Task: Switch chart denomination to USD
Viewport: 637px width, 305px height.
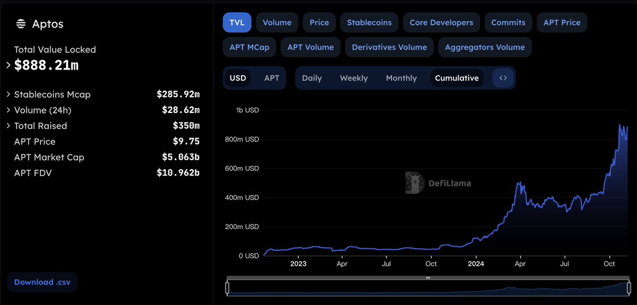Action: [x=238, y=78]
